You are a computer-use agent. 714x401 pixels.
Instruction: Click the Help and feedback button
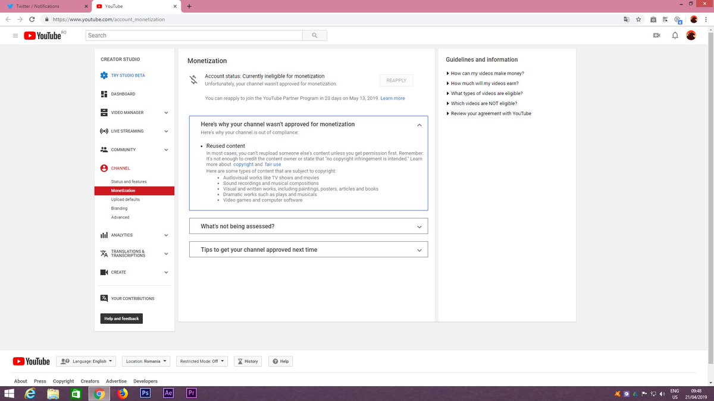click(121, 319)
